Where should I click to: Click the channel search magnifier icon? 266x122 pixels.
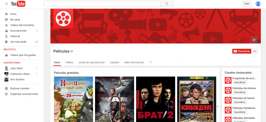point(150,62)
